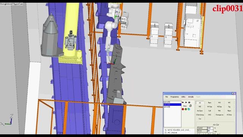Open the File menu
The width and height of the screenshot is (243, 137).
pos(166,97)
